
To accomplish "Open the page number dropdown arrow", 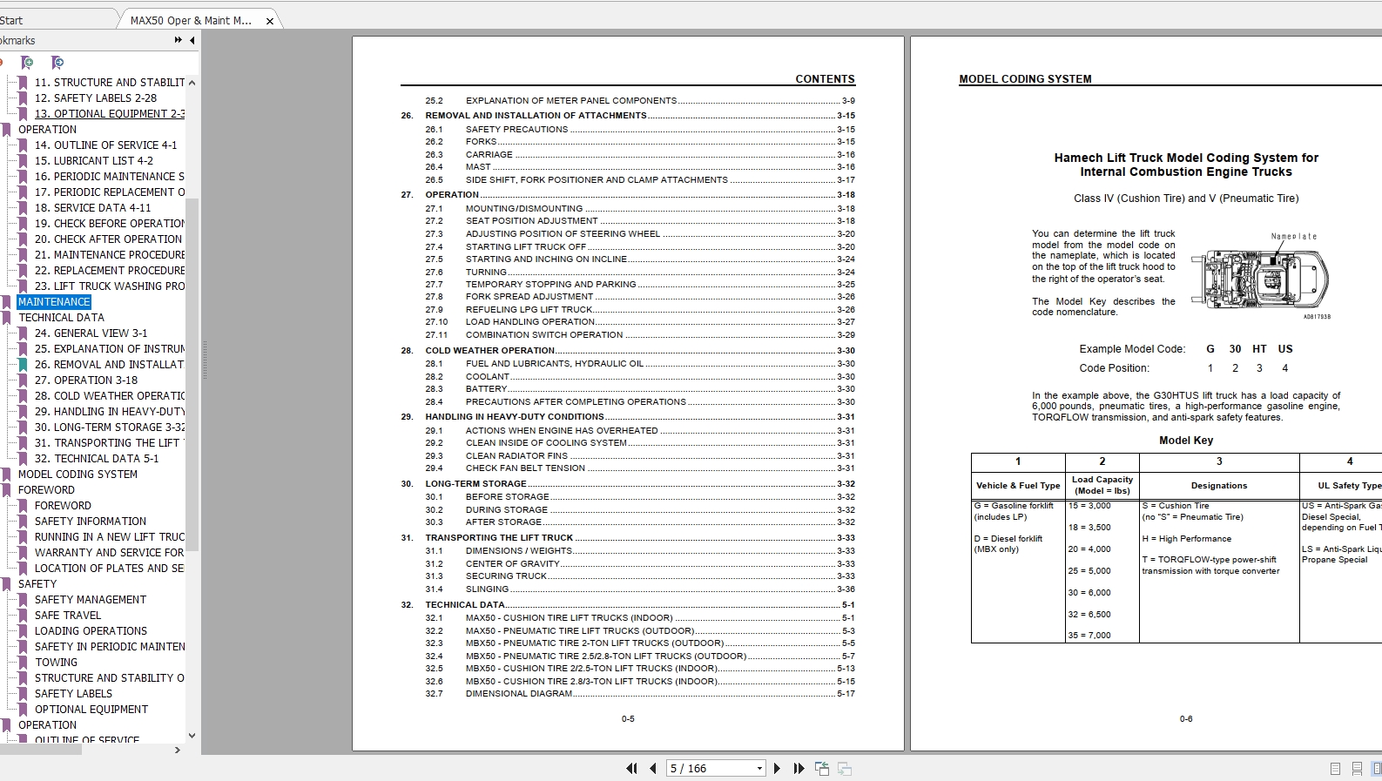I will [759, 768].
